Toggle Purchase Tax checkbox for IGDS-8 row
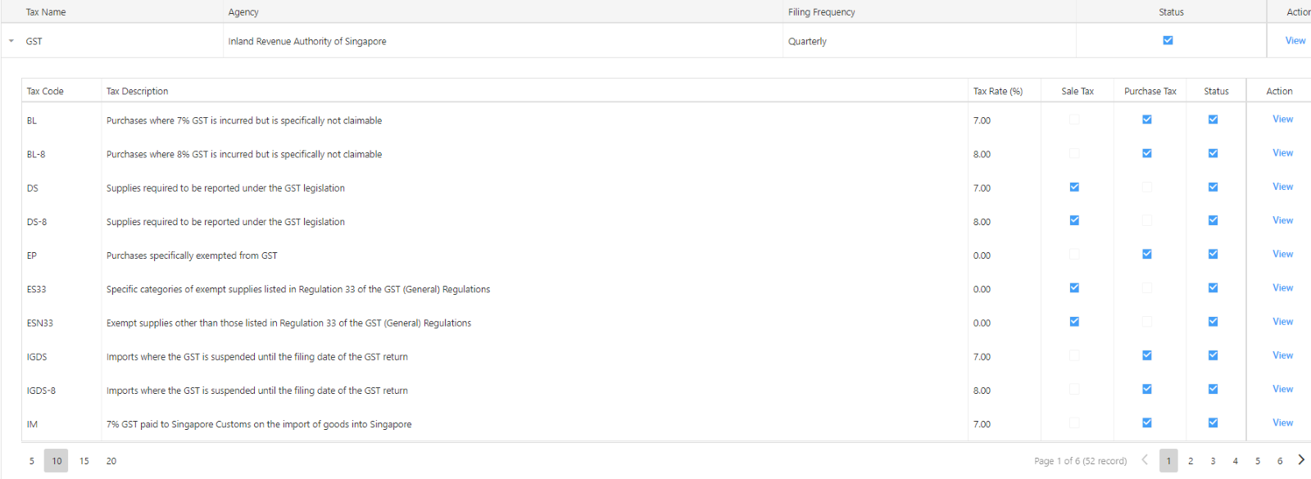 1147,390
